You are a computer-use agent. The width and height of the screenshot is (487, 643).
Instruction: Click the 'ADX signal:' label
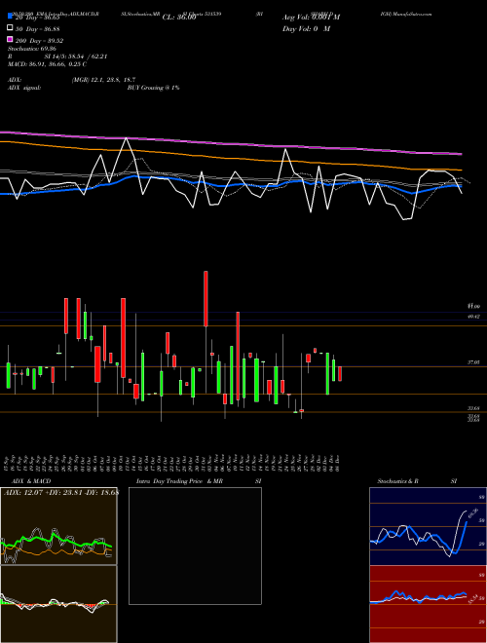point(24,88)
